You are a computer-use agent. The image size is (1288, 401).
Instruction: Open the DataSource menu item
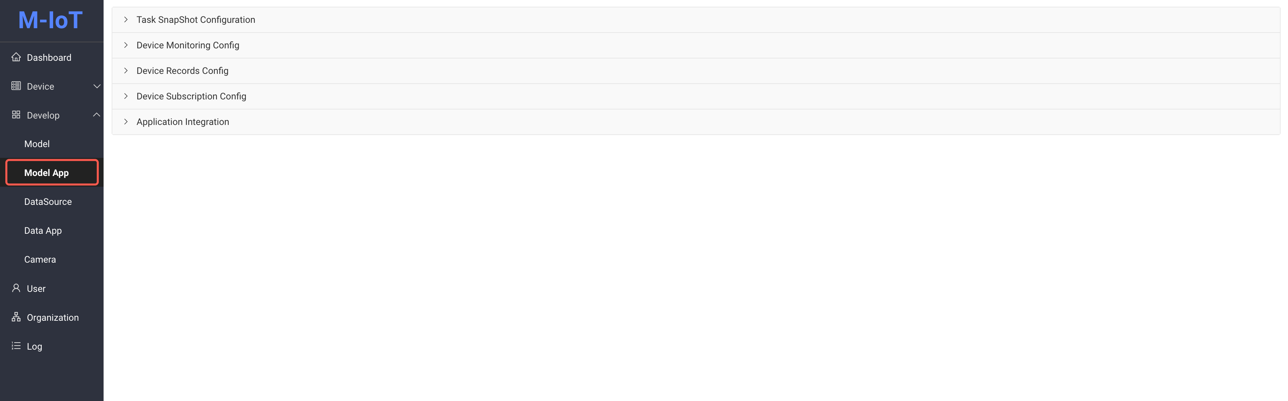coord(48,202)
